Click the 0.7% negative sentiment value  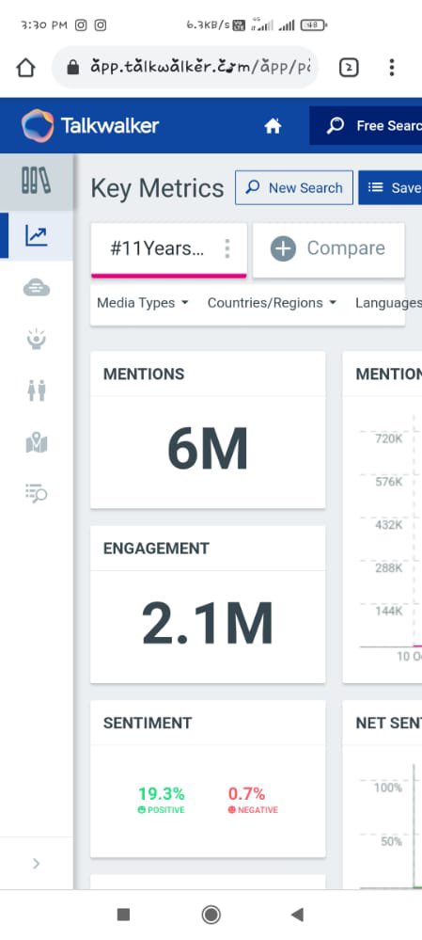pos(246,794)
